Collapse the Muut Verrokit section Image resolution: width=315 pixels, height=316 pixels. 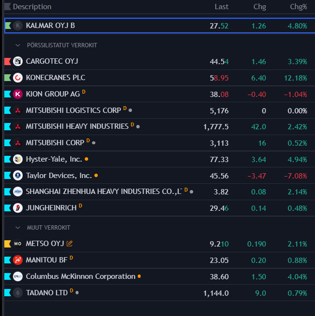pos(18,228)
